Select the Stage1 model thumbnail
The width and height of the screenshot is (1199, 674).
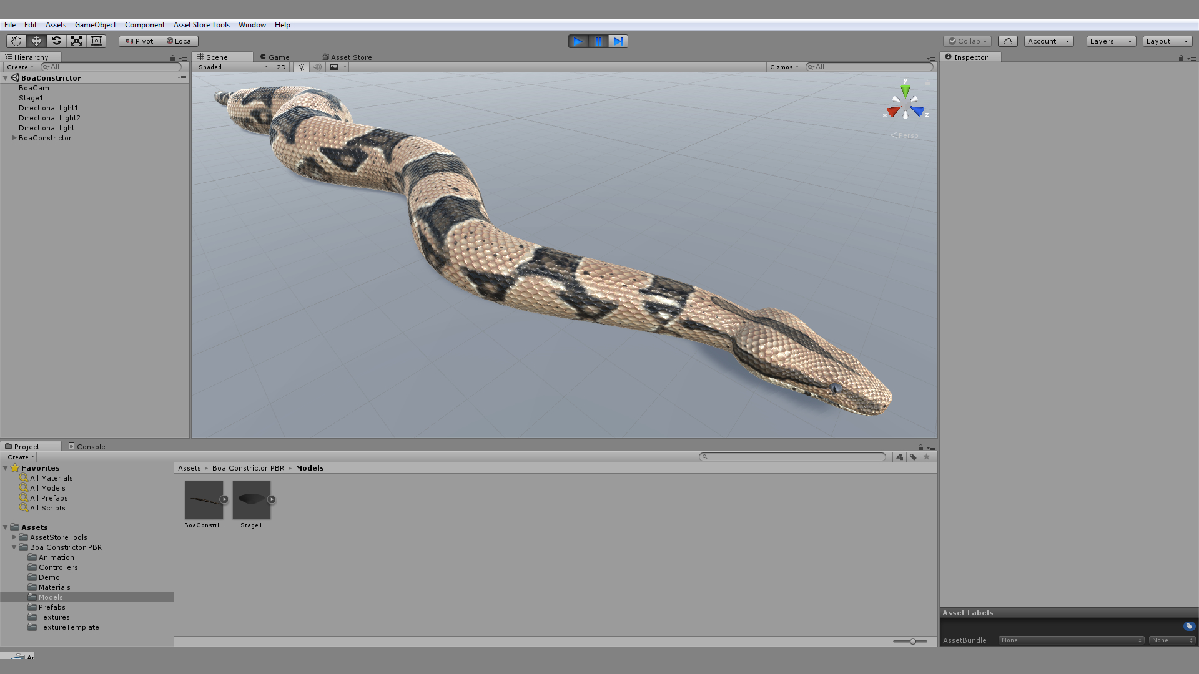click(x=251, y=499)
